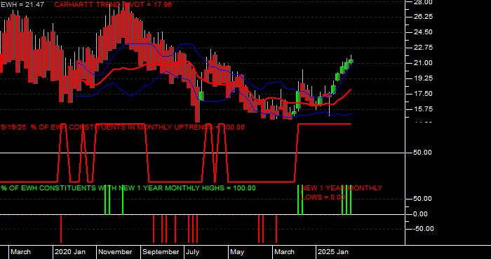The image size is (491, 259).
Task: Click the latest green candle near 21.47
Action: tap(351, 61)
